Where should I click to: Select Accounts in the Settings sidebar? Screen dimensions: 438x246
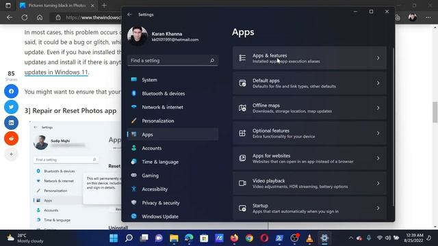(172, 148)
